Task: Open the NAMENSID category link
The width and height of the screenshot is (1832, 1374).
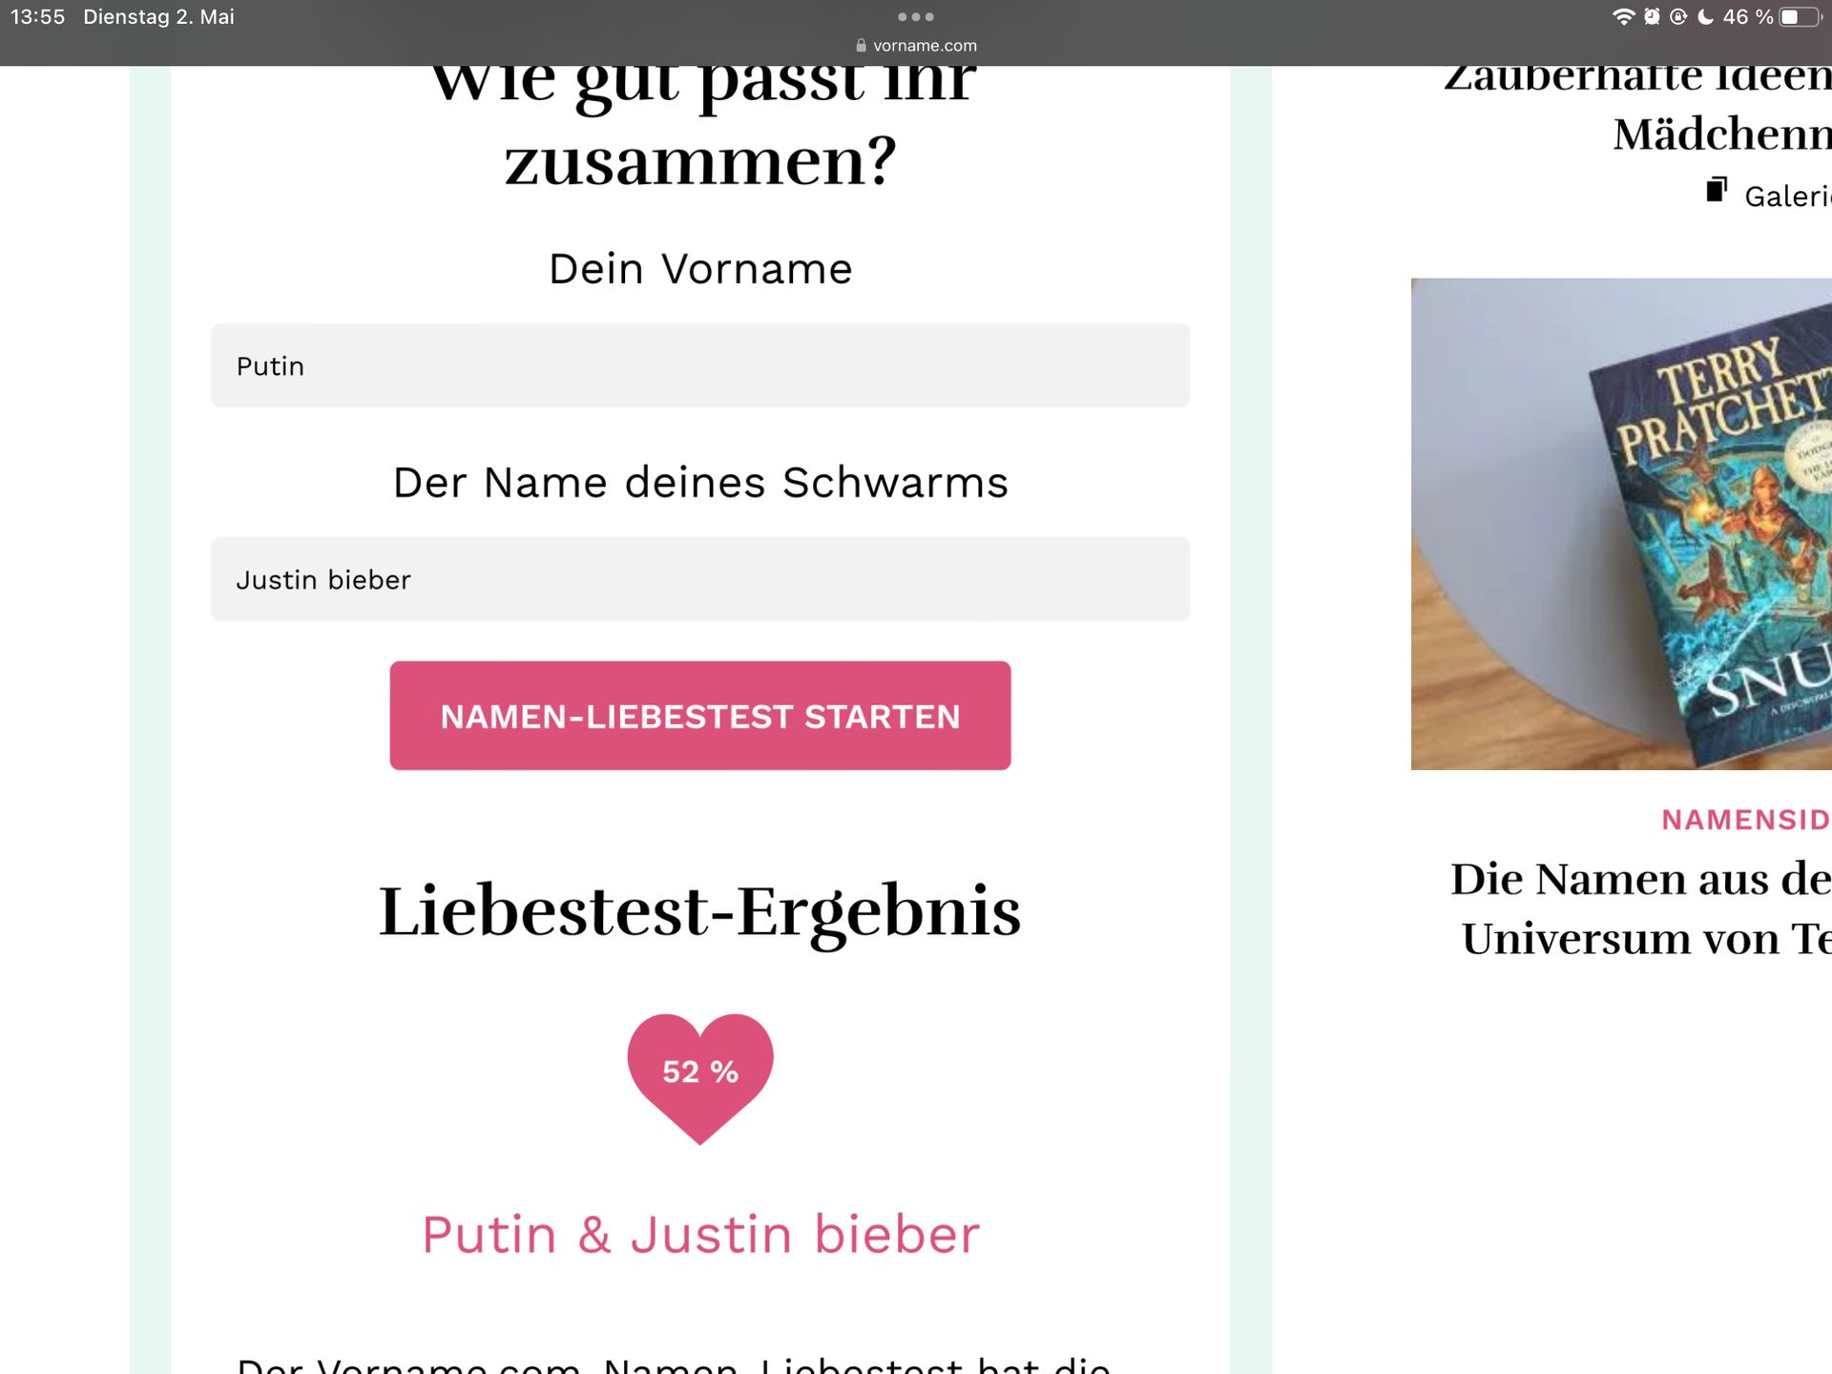Action: [x=1746, y=820]
